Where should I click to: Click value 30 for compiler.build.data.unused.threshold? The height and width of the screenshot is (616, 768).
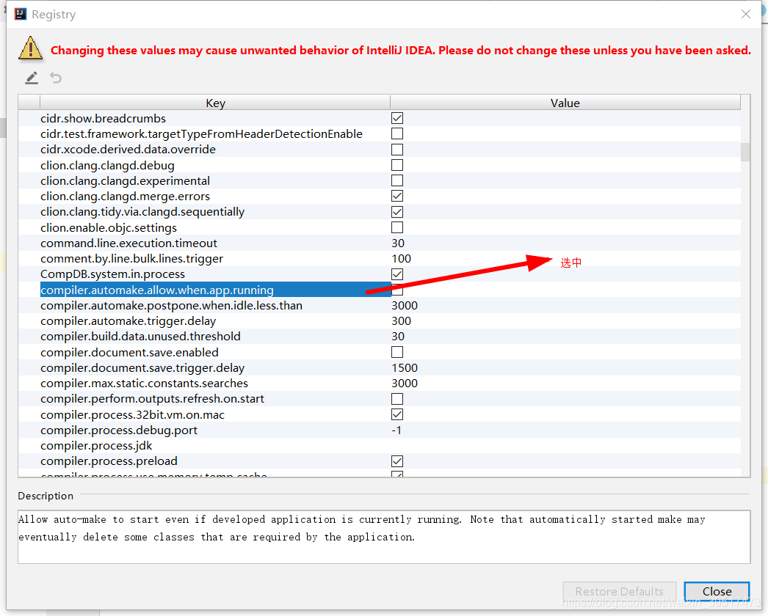[x=398, y=337]
